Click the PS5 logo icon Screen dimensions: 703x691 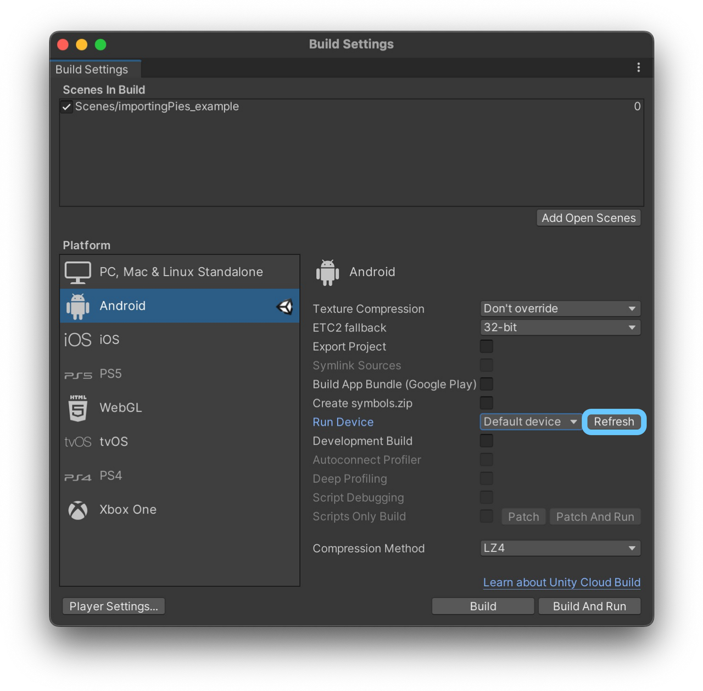[78, 375]
